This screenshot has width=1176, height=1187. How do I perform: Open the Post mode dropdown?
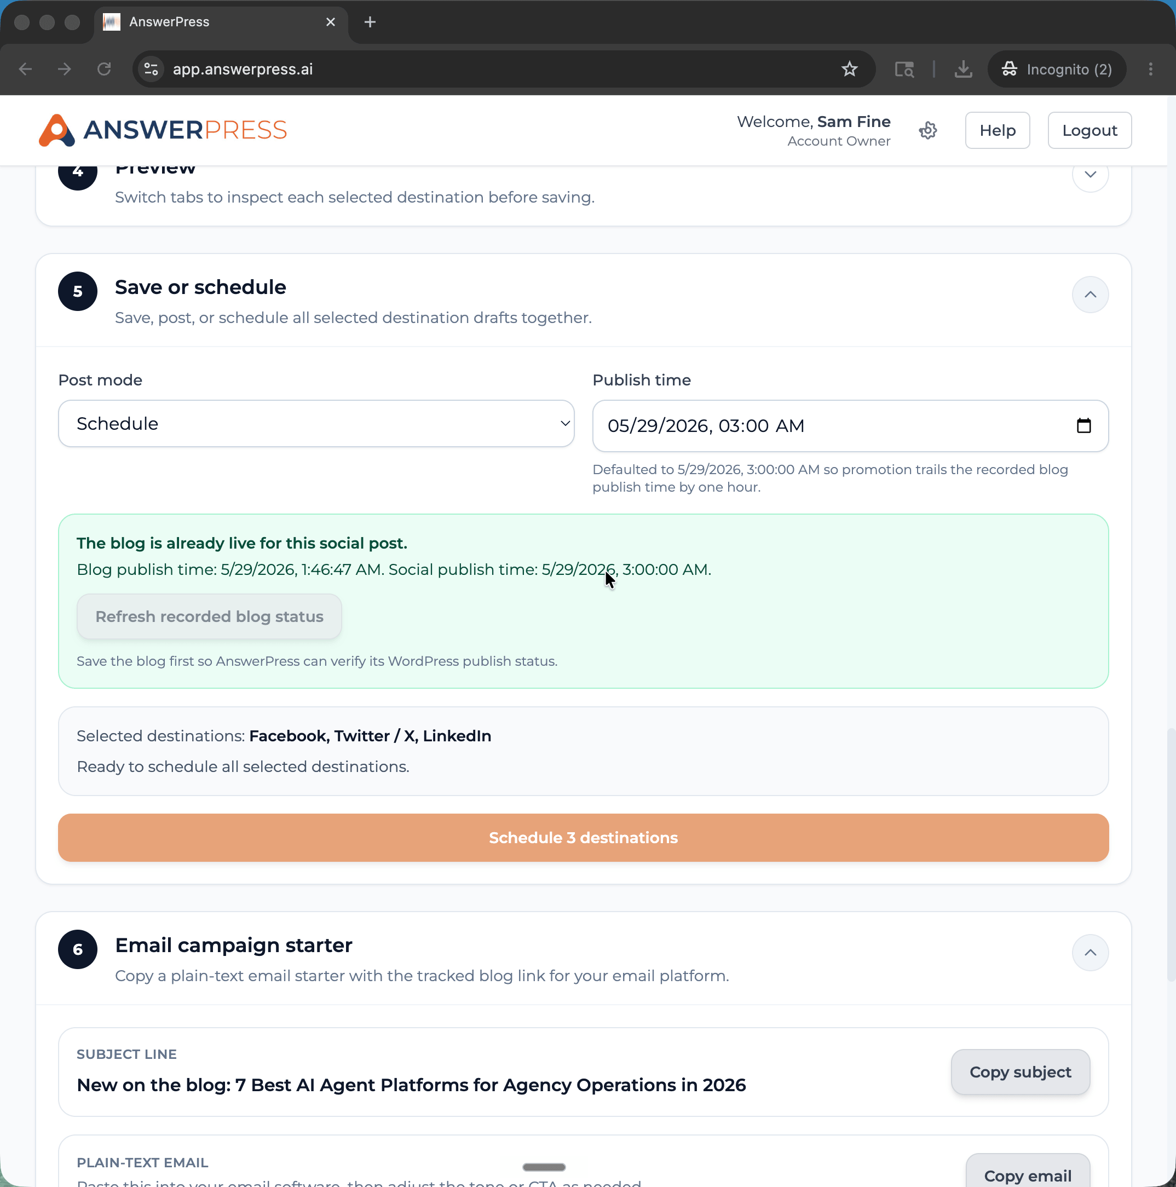pyautogui.click(x=316, y=423)
